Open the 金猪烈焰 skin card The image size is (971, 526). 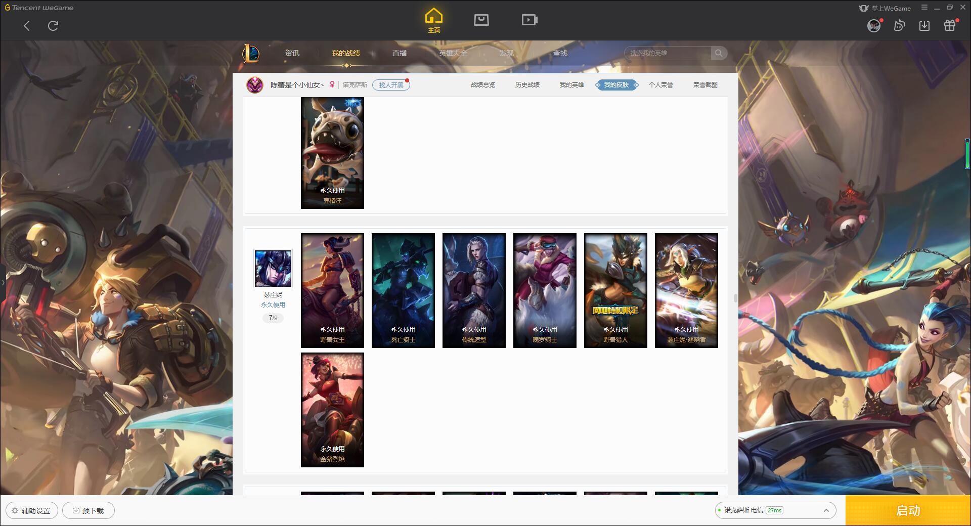(332, 410)
